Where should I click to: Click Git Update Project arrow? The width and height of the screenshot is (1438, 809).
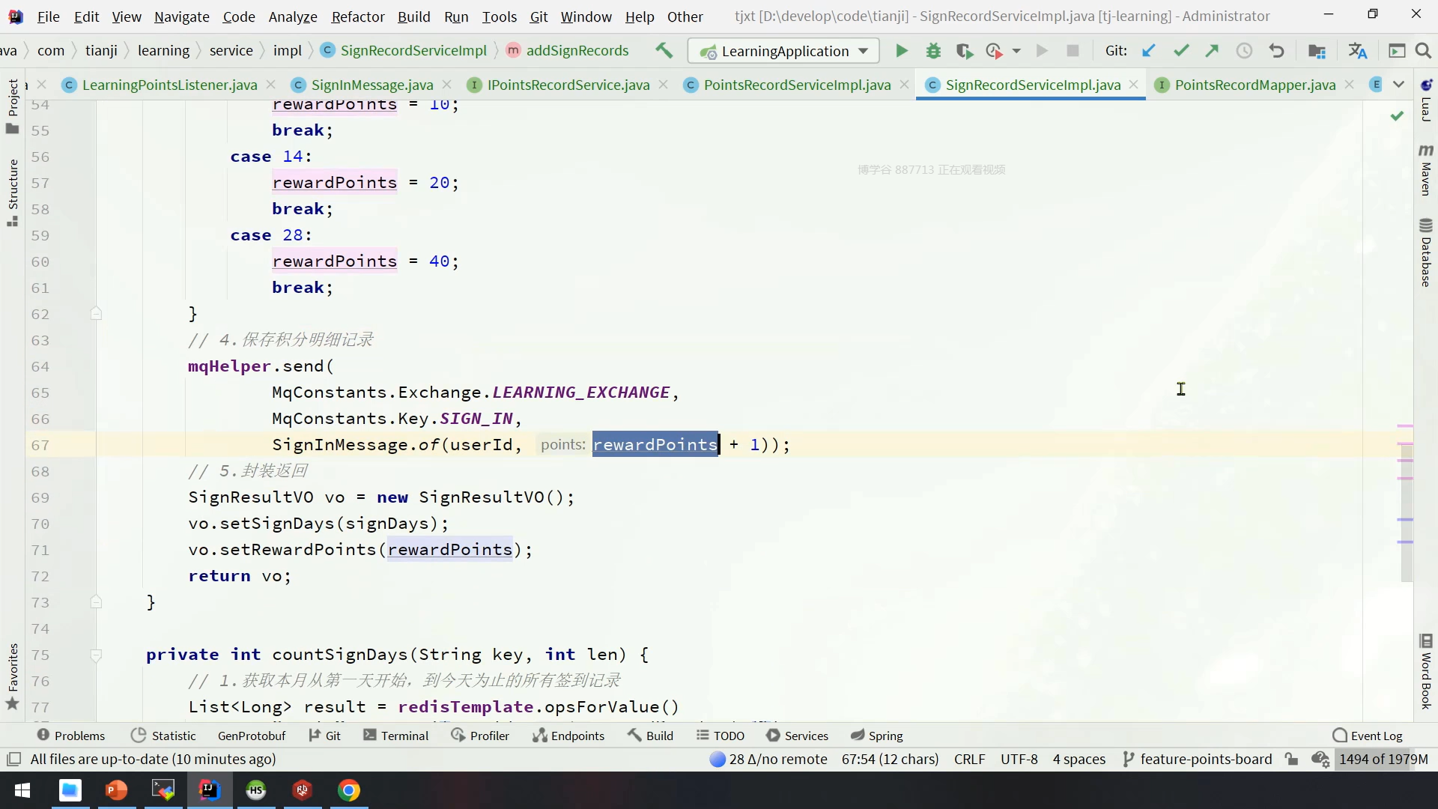point(1148,51)
